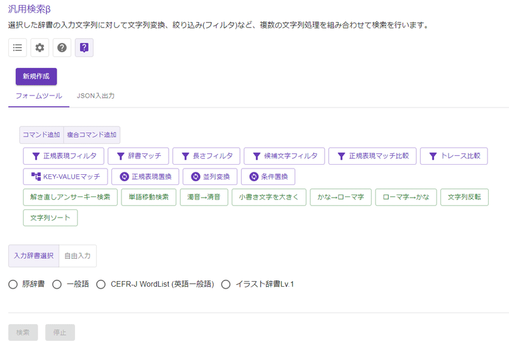
Task: Select the 一般語 radio button
Action: tap(57, 285)
